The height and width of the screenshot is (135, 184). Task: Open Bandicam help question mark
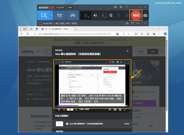click(127, 7)
